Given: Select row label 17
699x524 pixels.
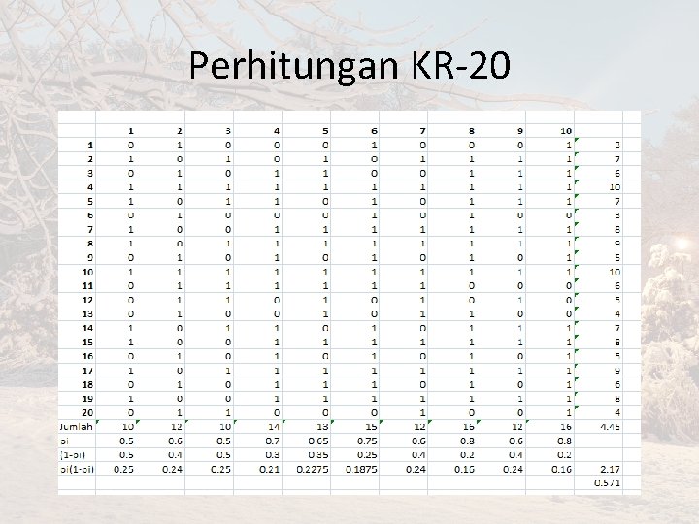Looking at the screenshot, I should [x=87, y=371].
